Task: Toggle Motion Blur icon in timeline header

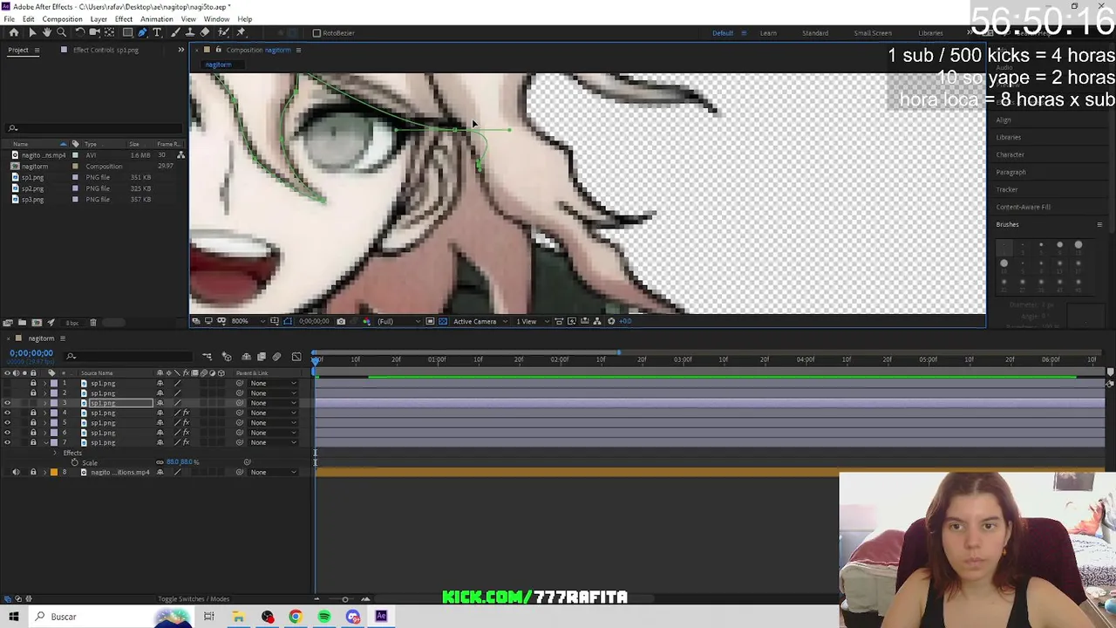Action: point(276,357)
